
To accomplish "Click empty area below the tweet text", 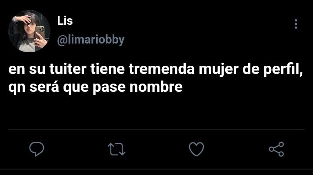I will 156,112.
